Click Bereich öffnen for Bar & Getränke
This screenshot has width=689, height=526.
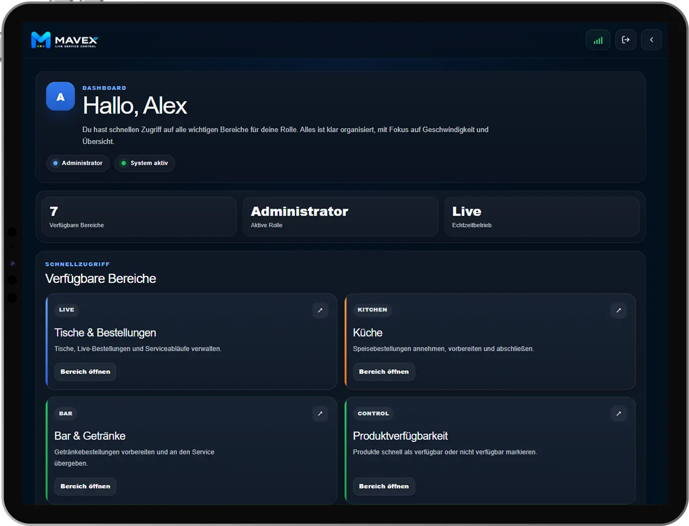[85, 486]
